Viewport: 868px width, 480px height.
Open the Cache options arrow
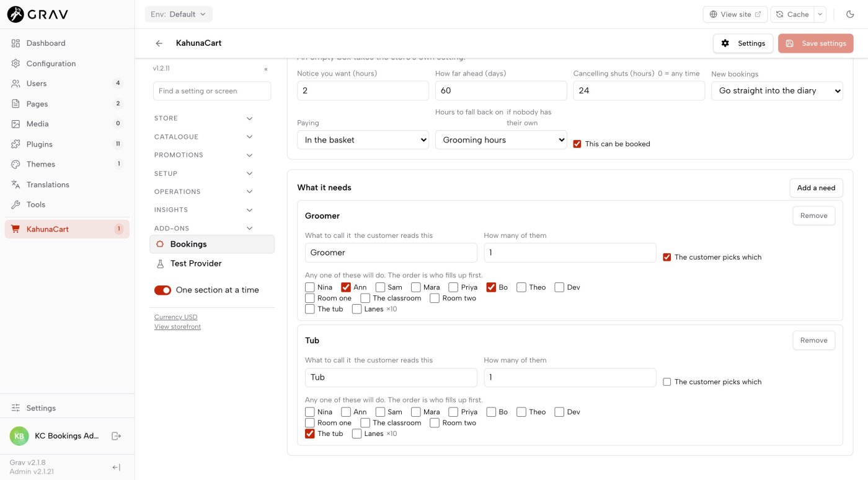(820, 14)
